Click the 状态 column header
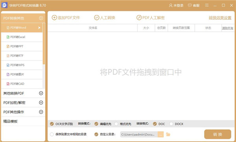 tap(208, 28)
